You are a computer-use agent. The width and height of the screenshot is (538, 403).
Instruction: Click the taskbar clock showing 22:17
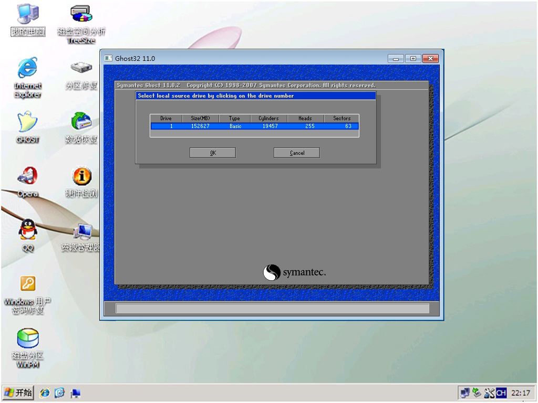(521, 393)
